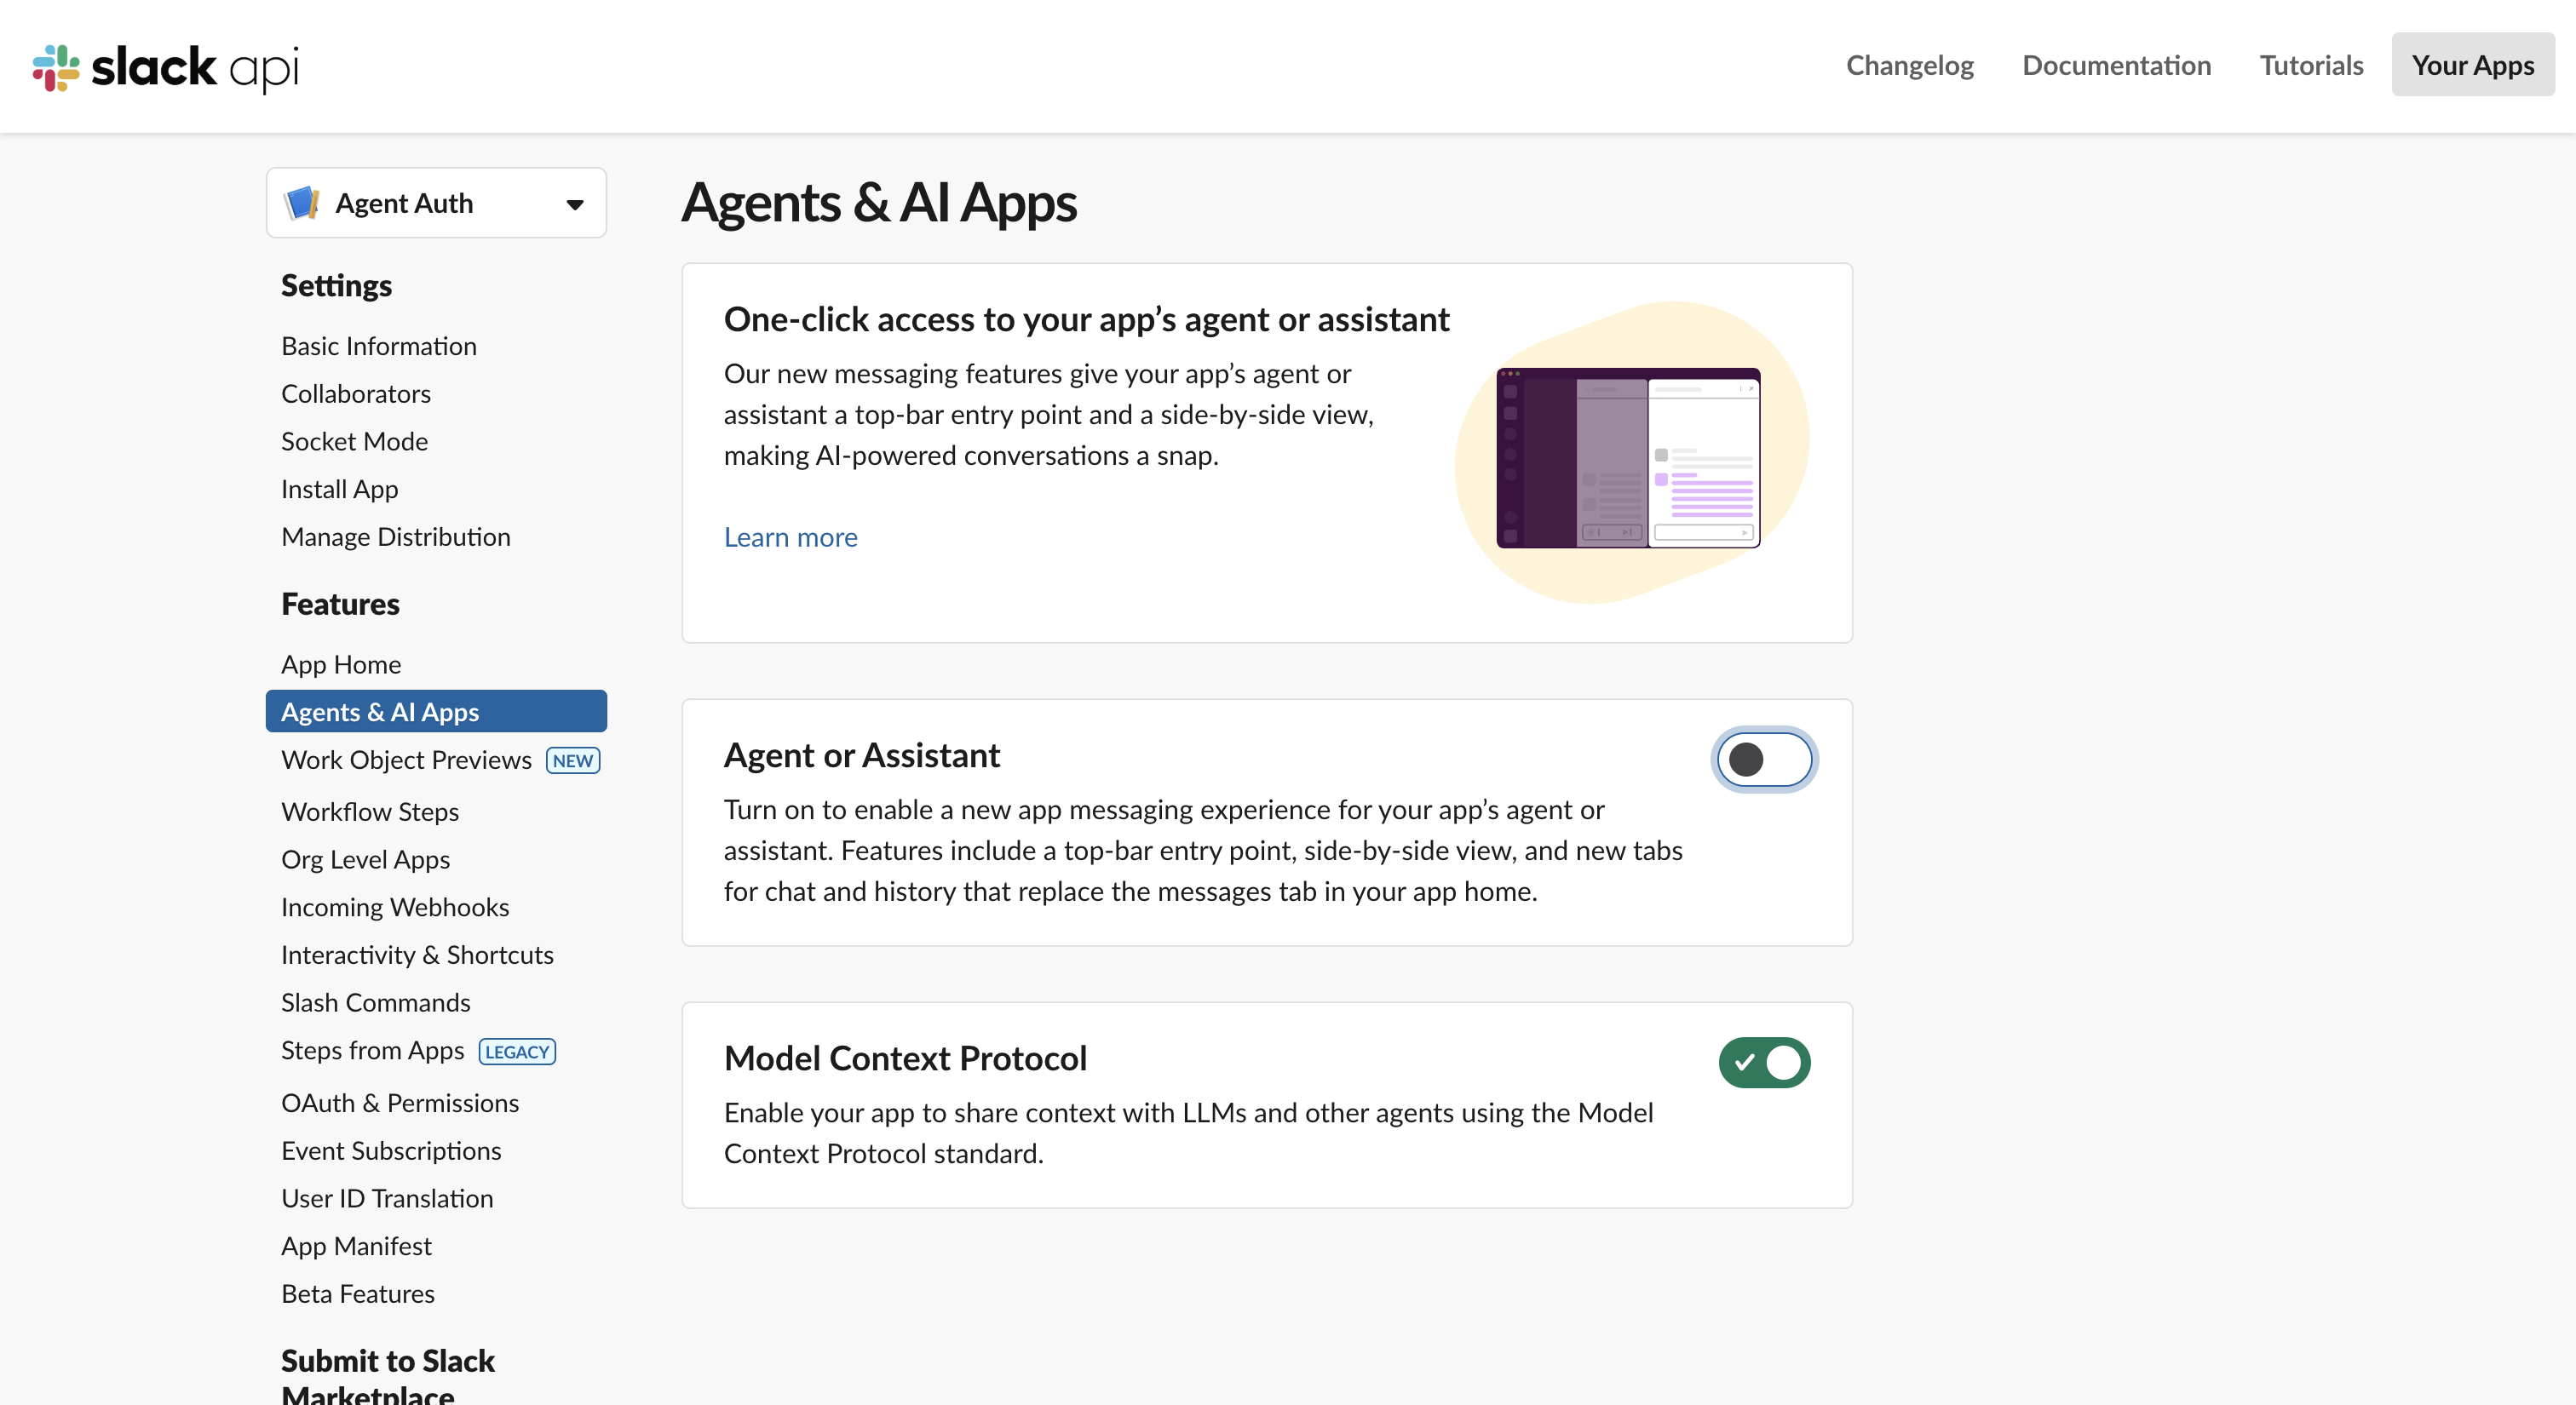The width and height of the screenshot is (2576, 1405).
Task: Open the Changelog page
Action: (1909, 65)
